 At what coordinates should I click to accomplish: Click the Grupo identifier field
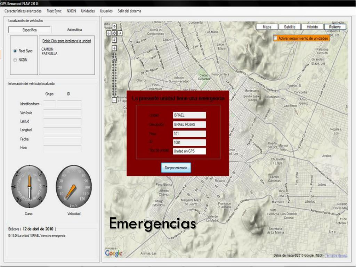[x=49, y=104]
